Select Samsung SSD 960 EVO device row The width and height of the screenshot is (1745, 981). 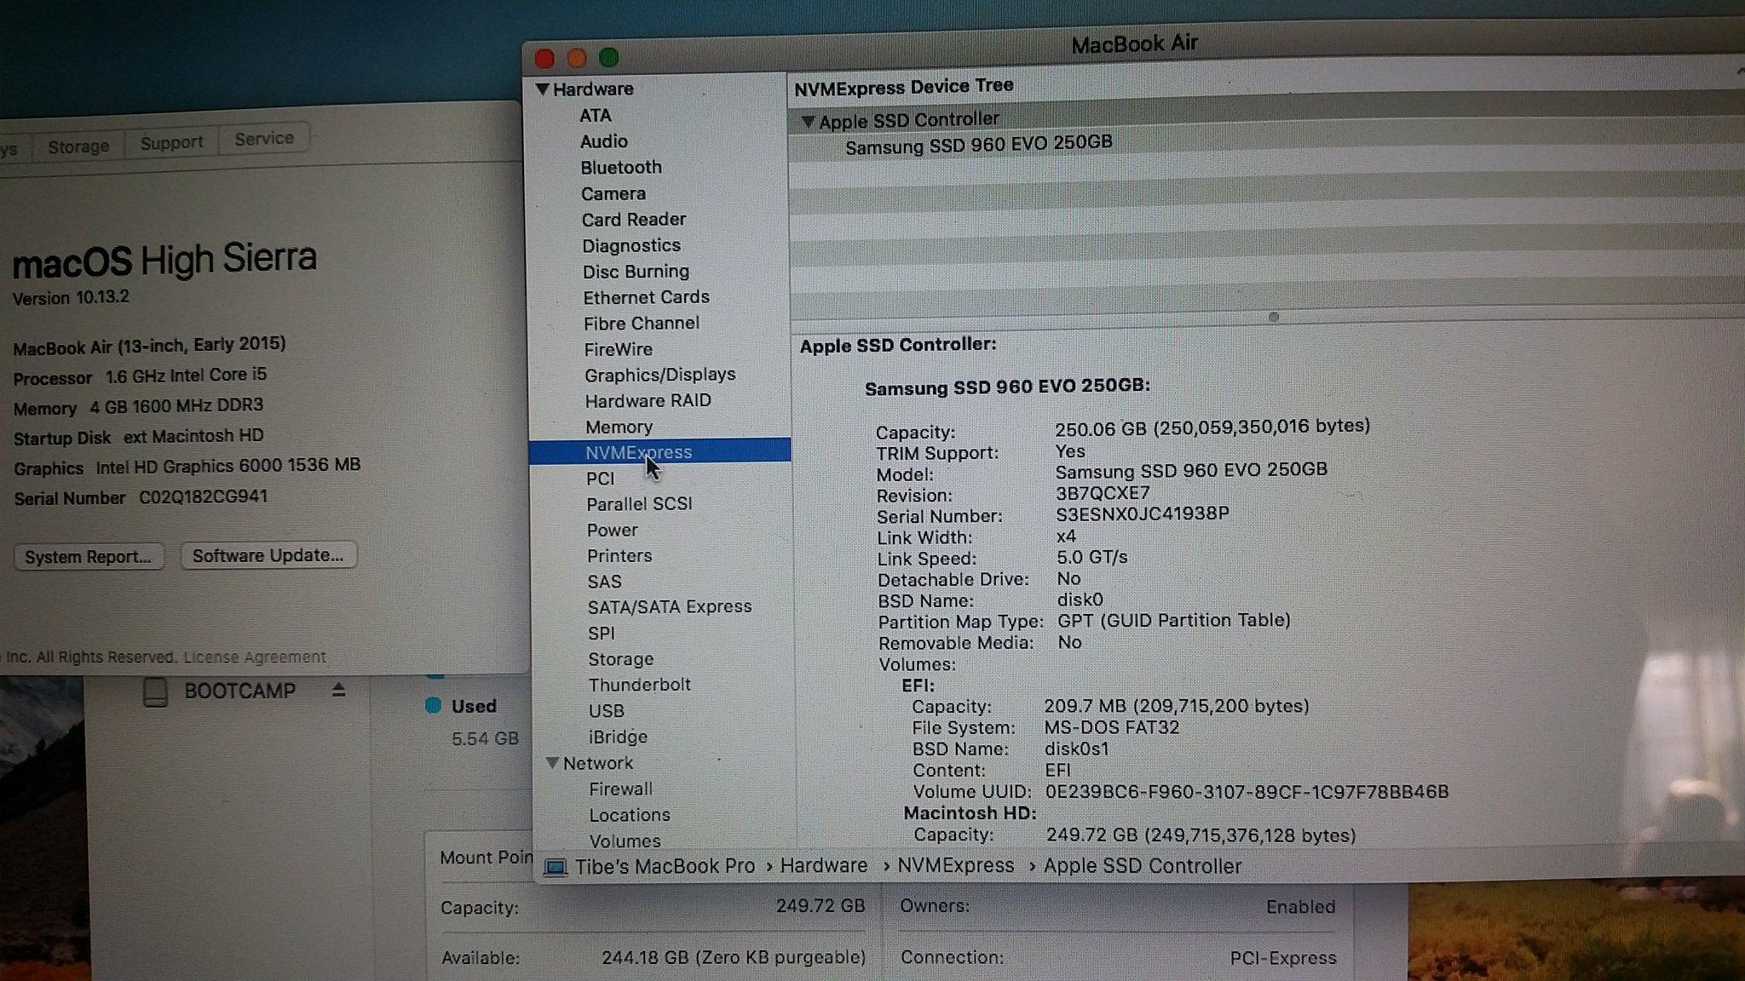point(978,145)
